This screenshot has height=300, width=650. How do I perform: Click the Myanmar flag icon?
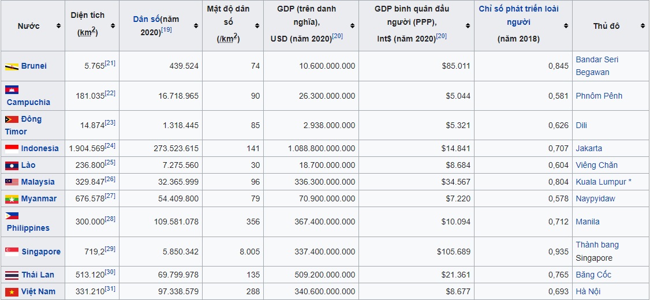(x=12, y=198)
